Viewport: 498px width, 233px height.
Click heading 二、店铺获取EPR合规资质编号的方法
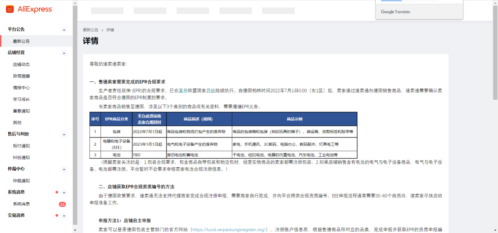click(x=136, y=186)
